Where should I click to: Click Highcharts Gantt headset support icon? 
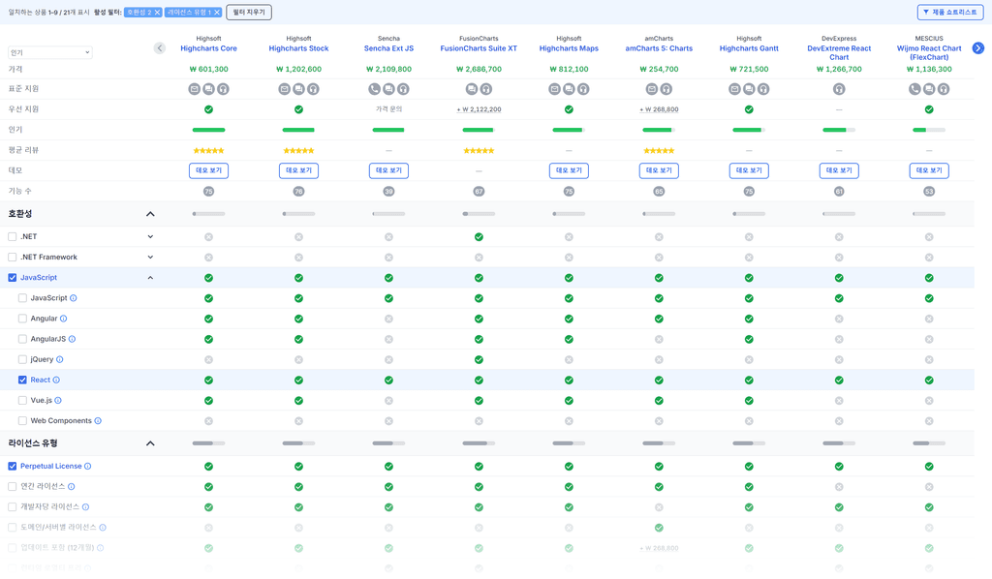[x=763, y=89]
